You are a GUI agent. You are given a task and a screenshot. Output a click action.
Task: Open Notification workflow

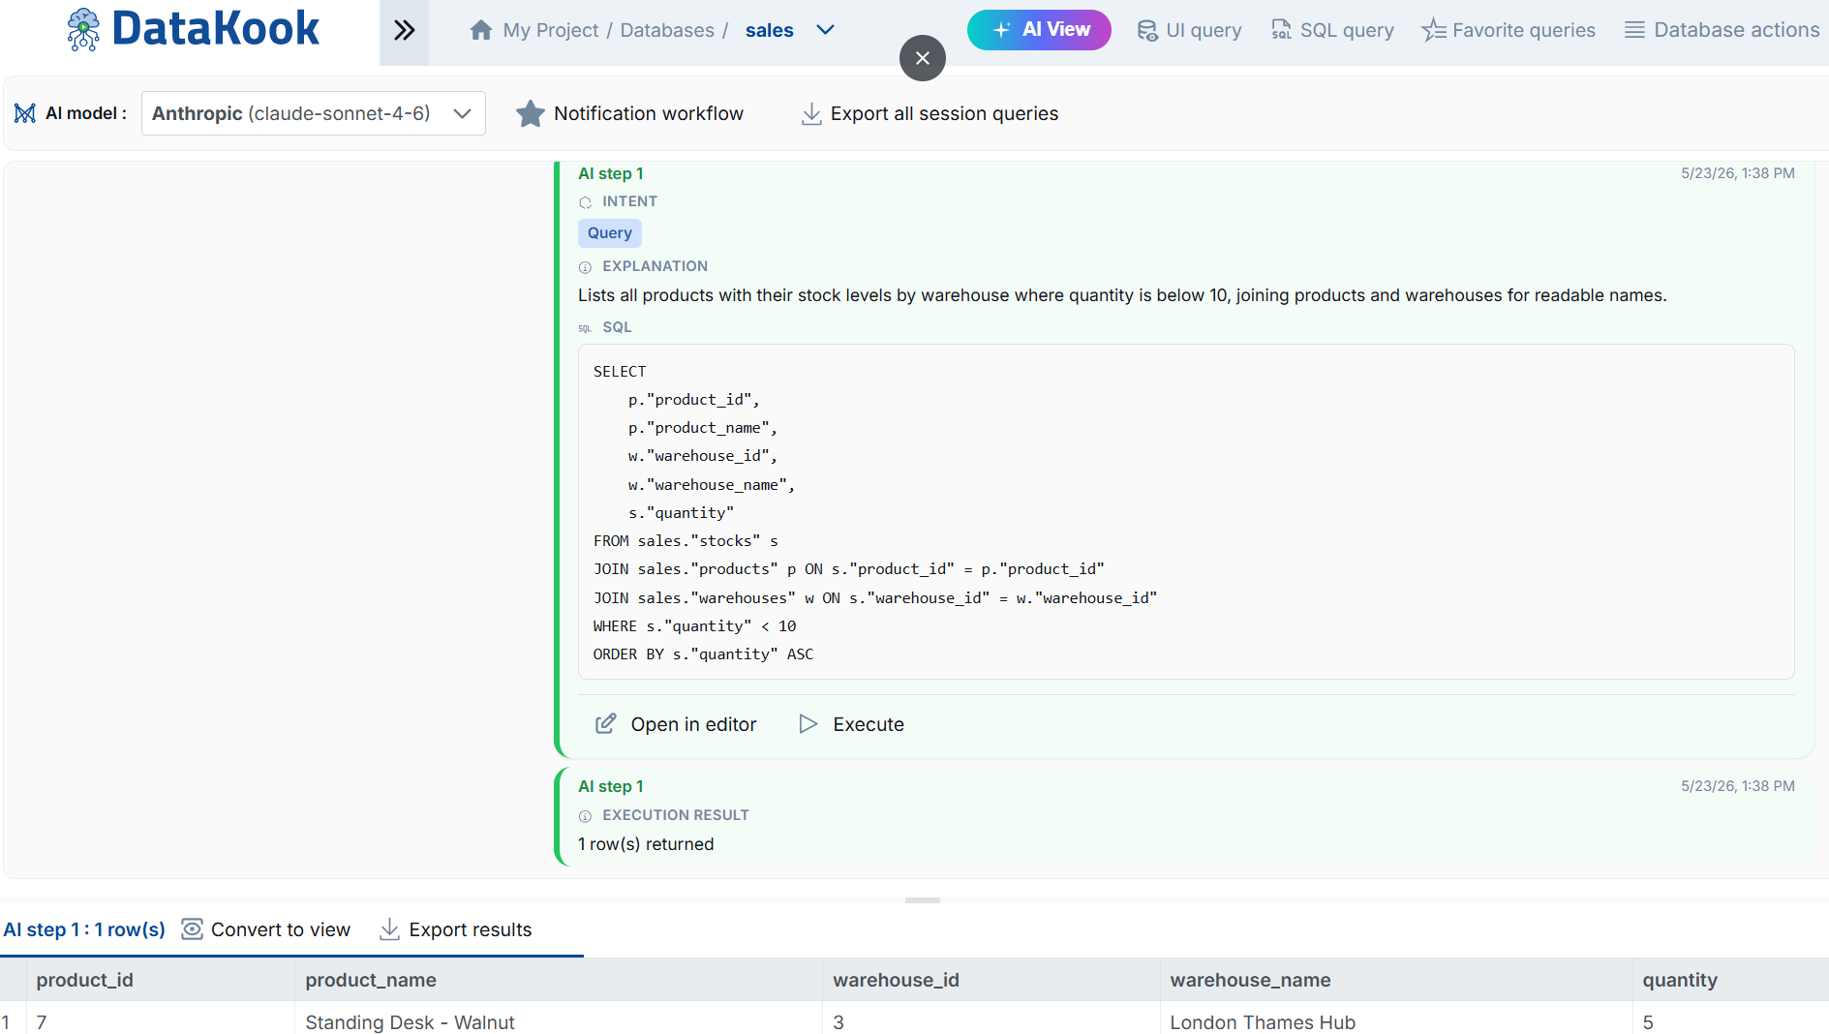pyautogui.click(x=629, y=113)
